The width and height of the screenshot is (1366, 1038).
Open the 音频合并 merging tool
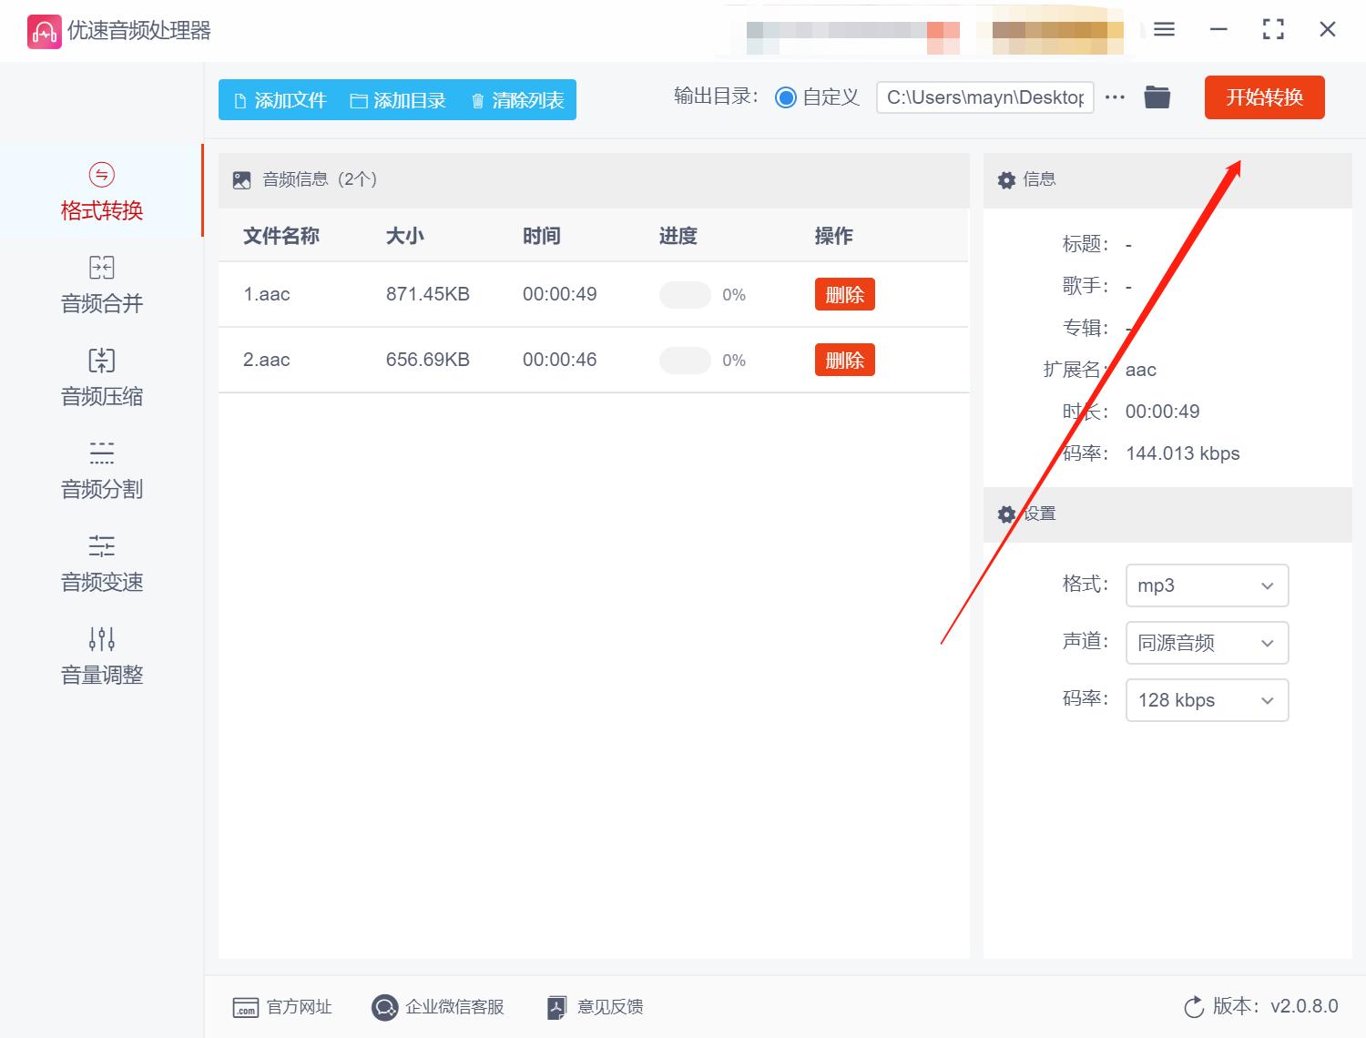[x=100, y=284]
